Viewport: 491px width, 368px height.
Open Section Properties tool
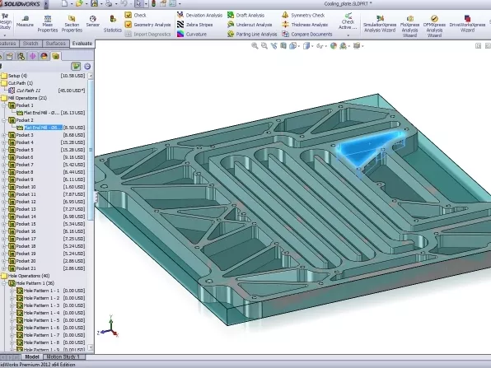(72, 24)
